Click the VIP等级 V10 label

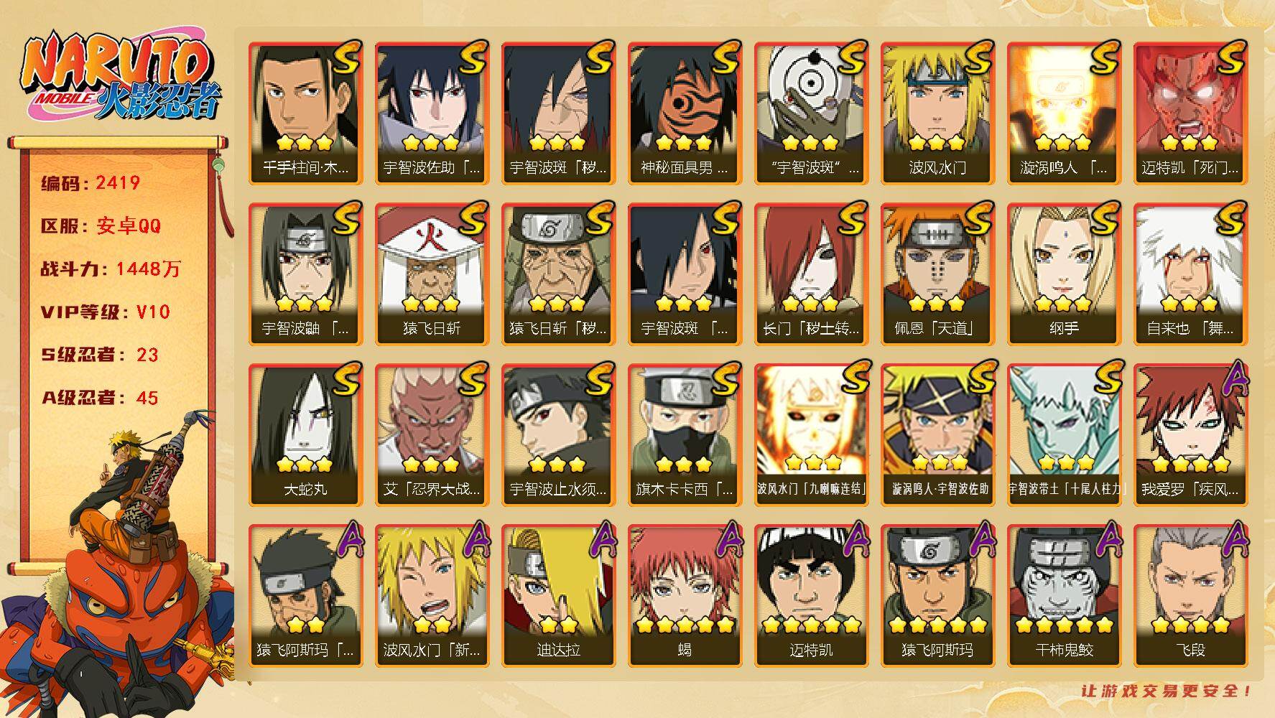[x=106, y=312]
